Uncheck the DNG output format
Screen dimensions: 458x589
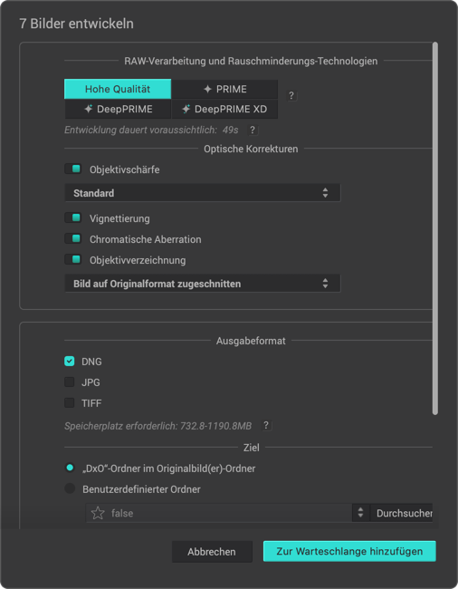[70, 362]
